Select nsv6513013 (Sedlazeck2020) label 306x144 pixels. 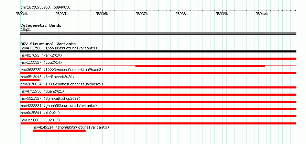47,77
